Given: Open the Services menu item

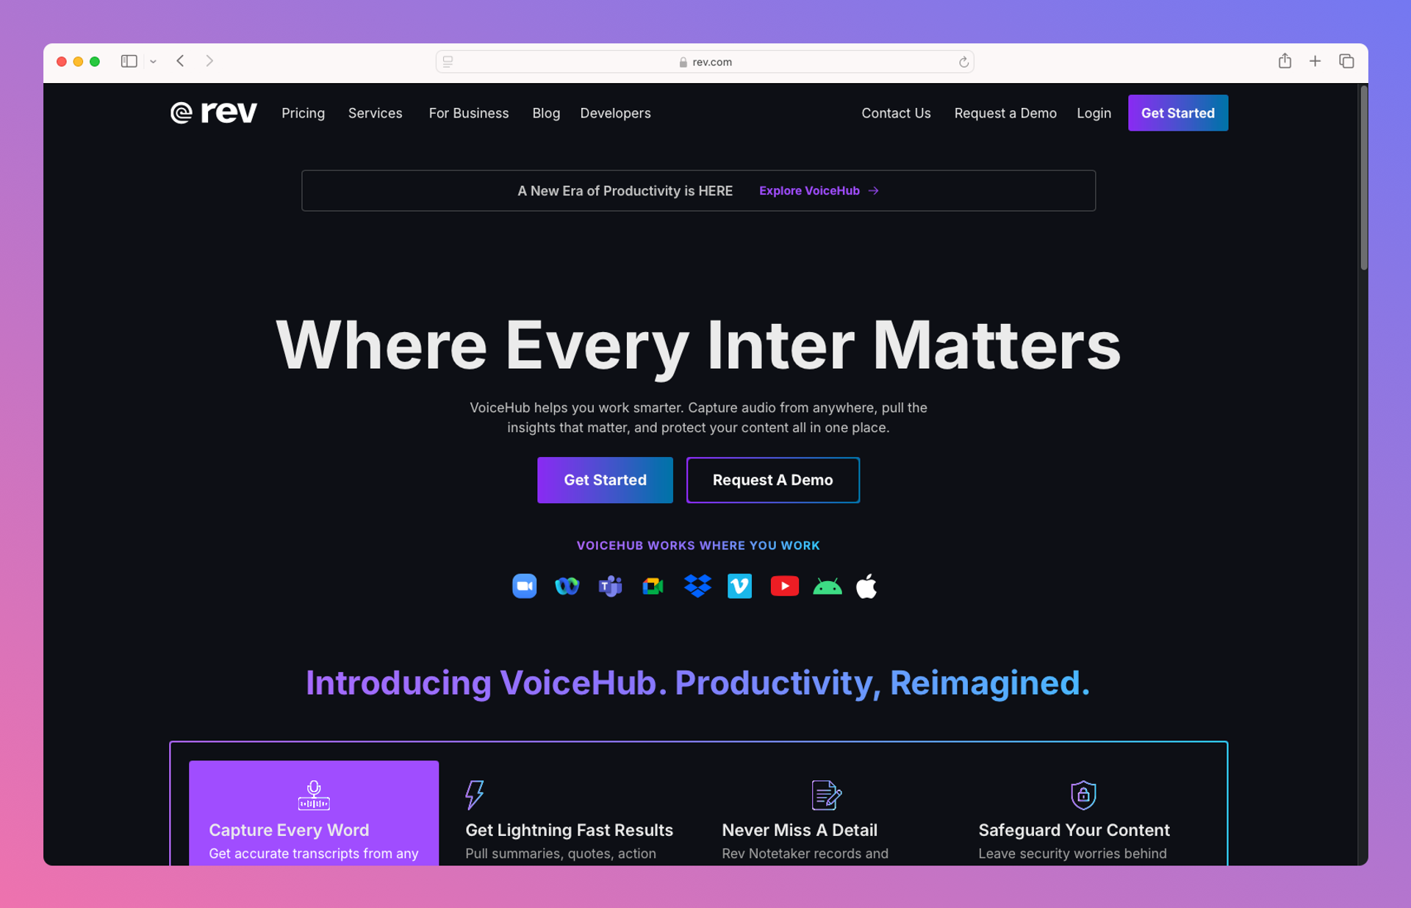Looking at the screenshot, I should (376, 113).
